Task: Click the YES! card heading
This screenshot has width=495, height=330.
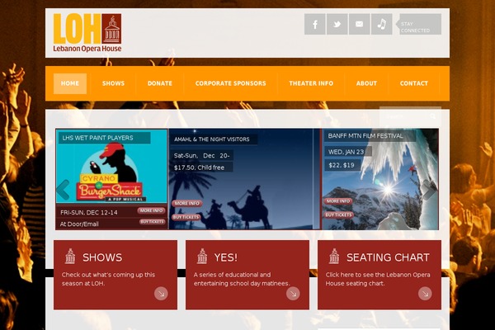Action: (226, 257)
